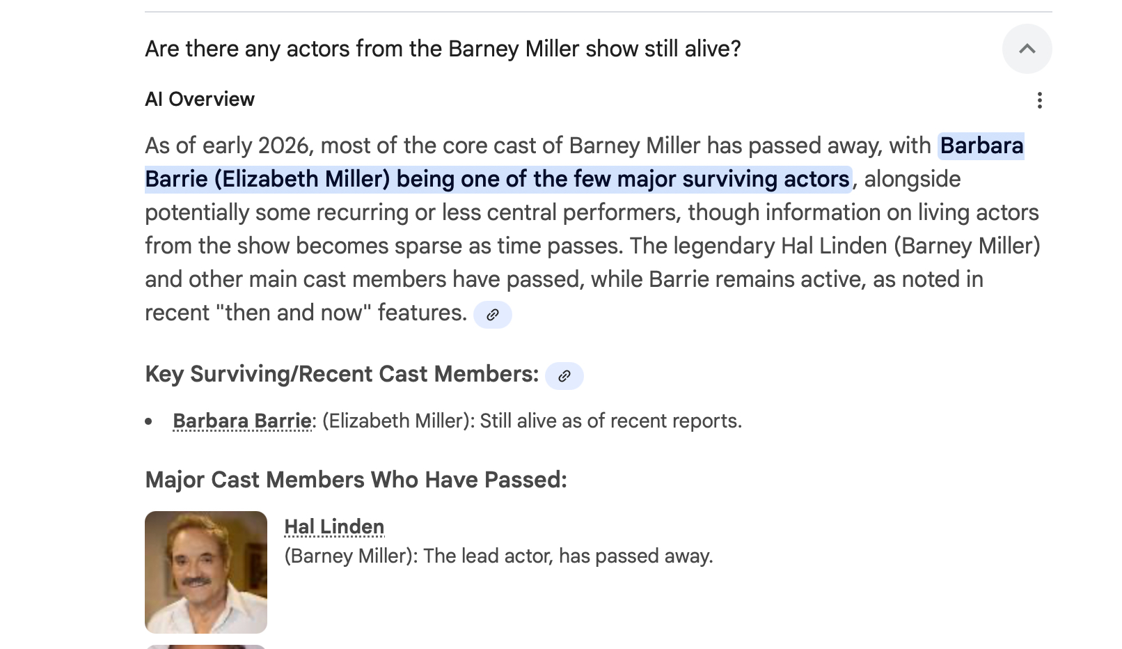
Task: Open the Hal Linden name link
Action: click(x=334, y=527)
